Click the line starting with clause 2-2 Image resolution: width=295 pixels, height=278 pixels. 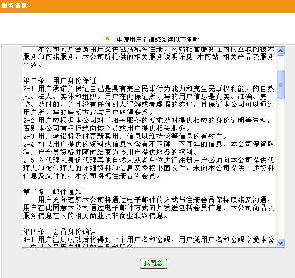pos(147,120)
